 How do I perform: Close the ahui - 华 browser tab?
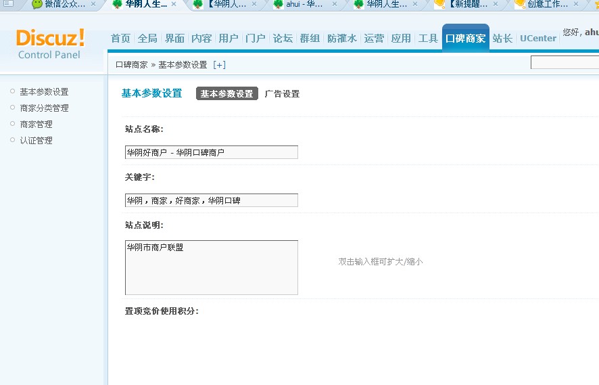click(335, 4)
